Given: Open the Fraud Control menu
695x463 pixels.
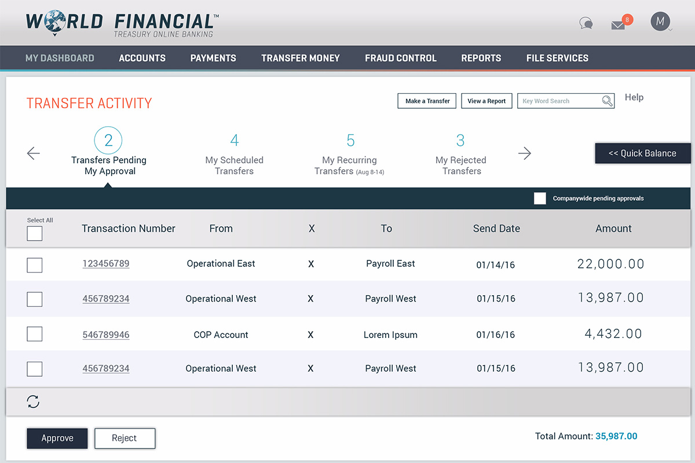Looking at the screenshot, I should point(400,58).
